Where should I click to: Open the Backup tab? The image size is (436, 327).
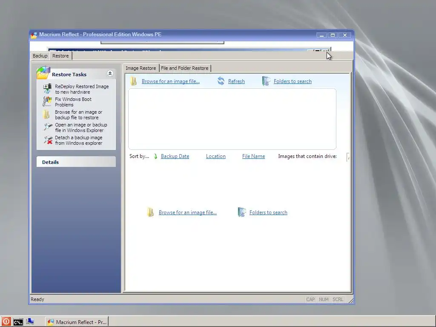point(40,56)
